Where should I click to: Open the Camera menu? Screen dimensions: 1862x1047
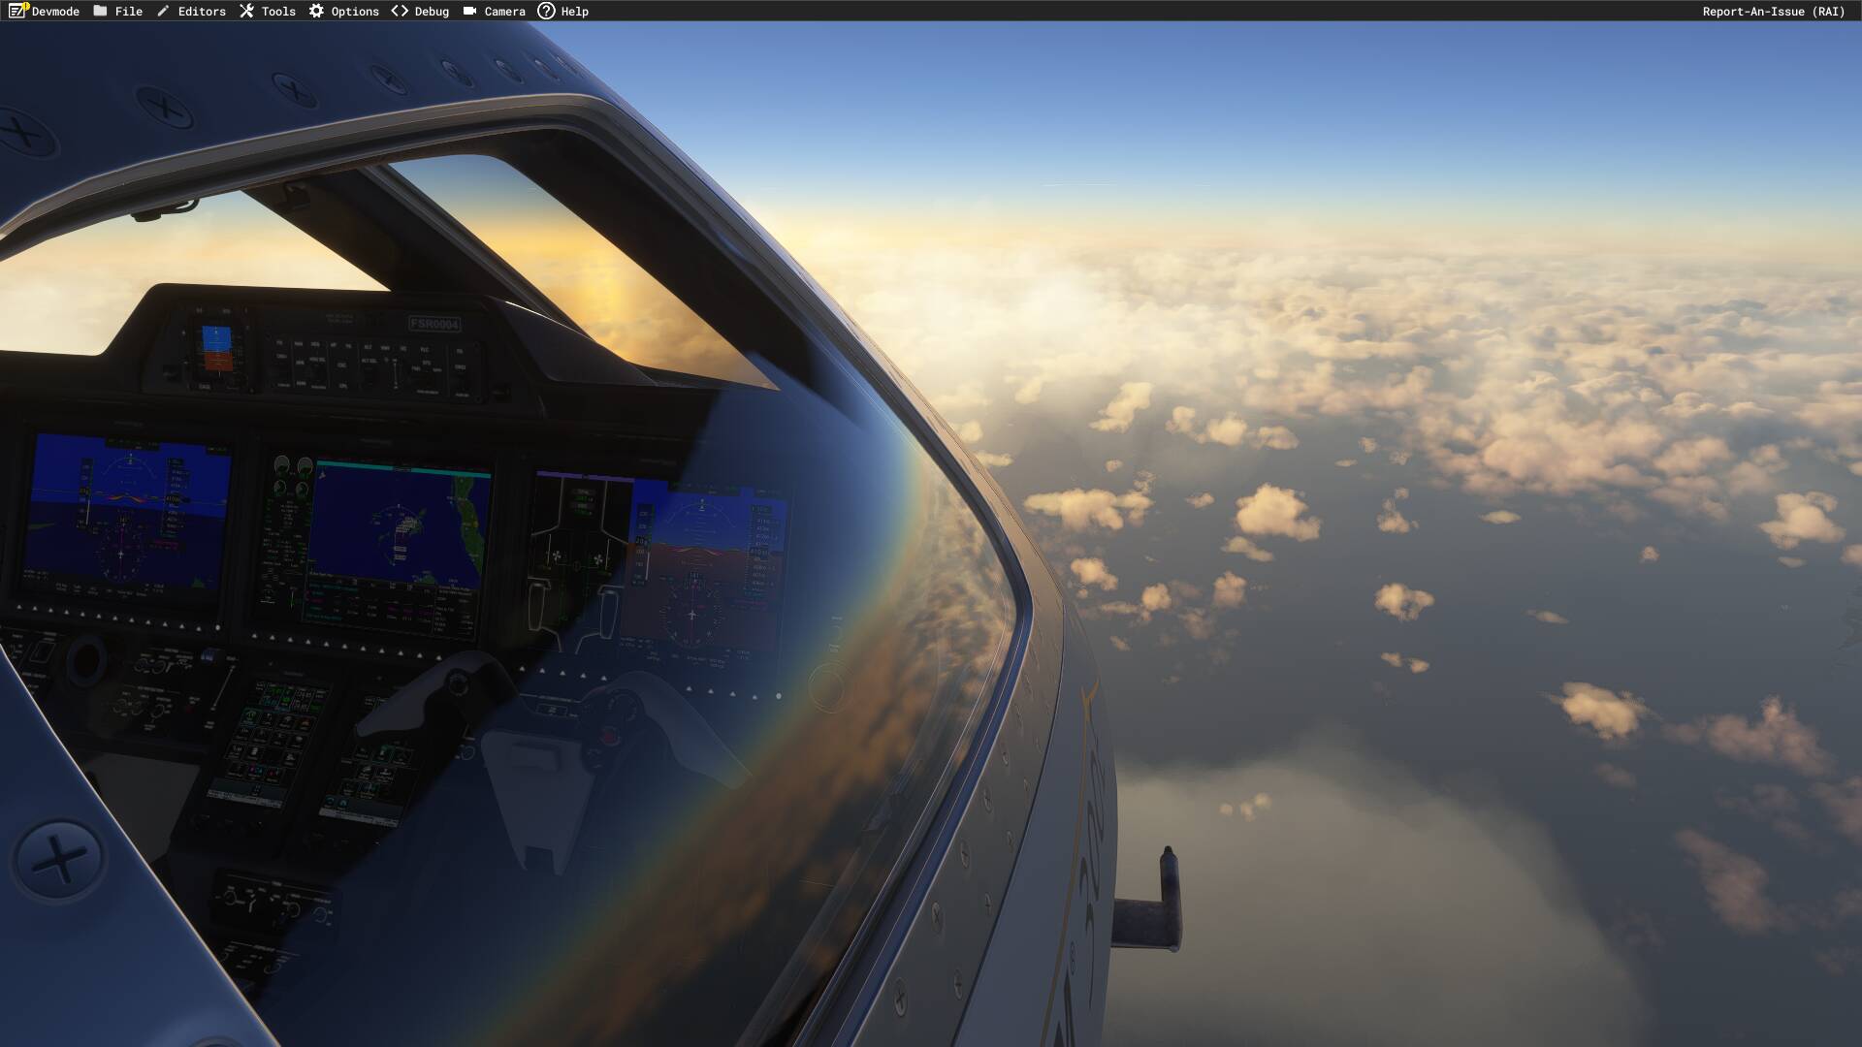pos(494,11)
